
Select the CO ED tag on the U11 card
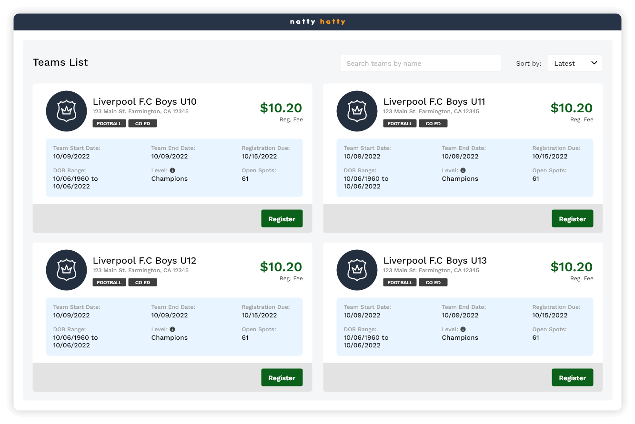click(433, 123)
